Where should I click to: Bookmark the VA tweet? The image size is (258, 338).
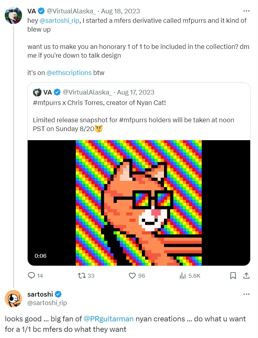point(233,276)
